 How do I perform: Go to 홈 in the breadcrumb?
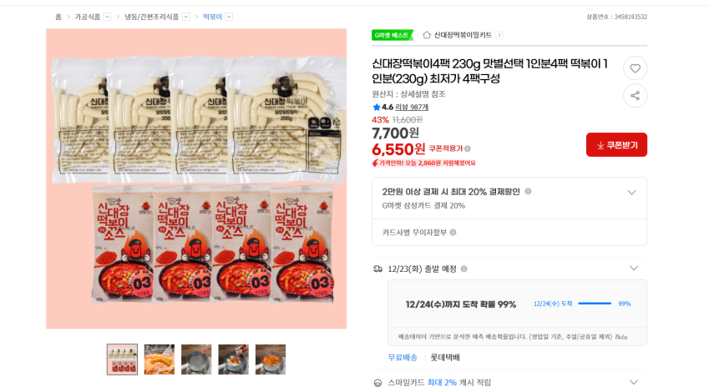(x=58, y=17)
